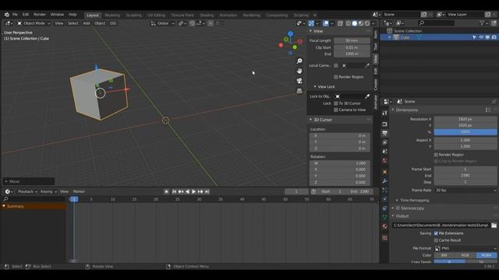Toggle X-ray icon in viewport header
499x280 pixels.
pos(340,23)
